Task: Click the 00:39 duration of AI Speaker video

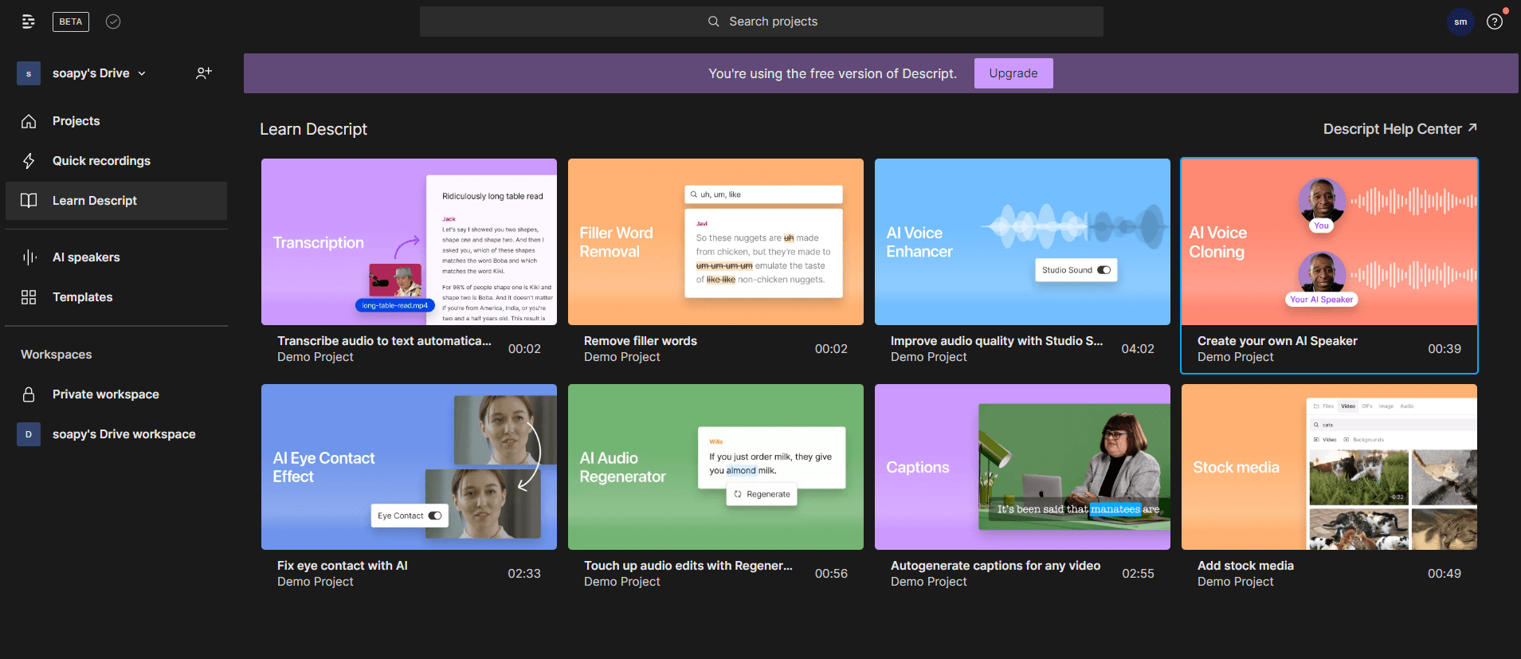Action: coord(1445,349)
